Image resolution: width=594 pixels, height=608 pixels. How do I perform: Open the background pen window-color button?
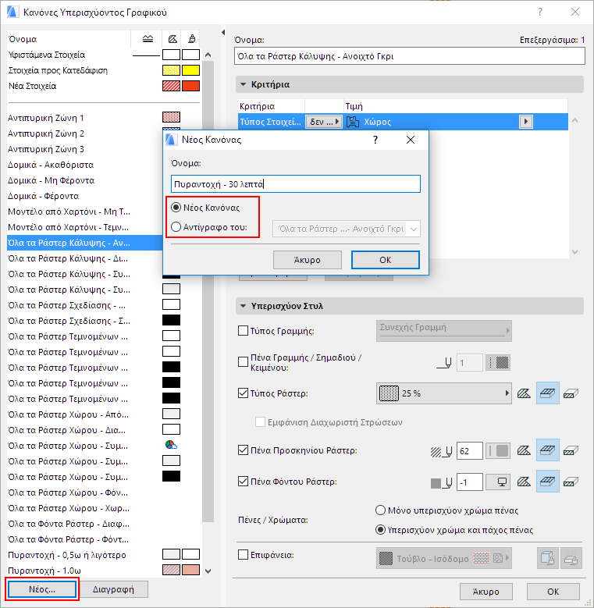tap(498, 482)
